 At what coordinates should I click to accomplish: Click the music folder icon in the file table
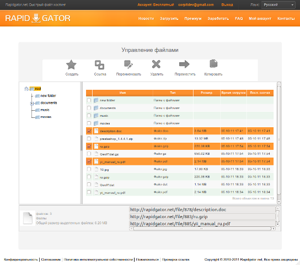pos(96,116)
